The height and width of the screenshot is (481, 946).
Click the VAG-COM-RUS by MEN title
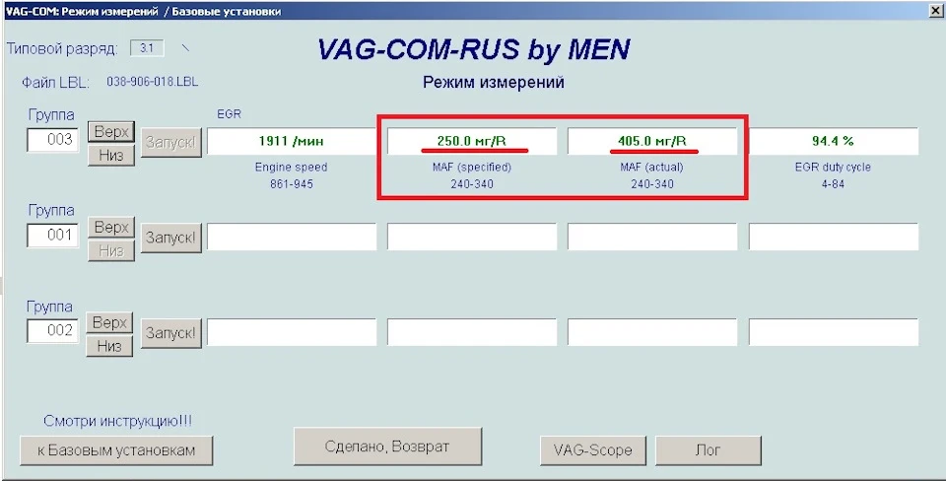(474, 49)
